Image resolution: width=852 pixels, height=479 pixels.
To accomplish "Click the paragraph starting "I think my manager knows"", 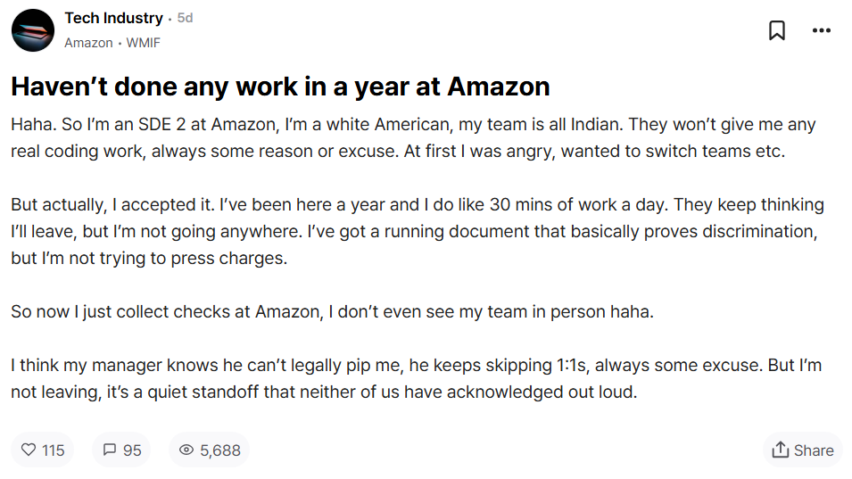I will (x=416, y=379).
